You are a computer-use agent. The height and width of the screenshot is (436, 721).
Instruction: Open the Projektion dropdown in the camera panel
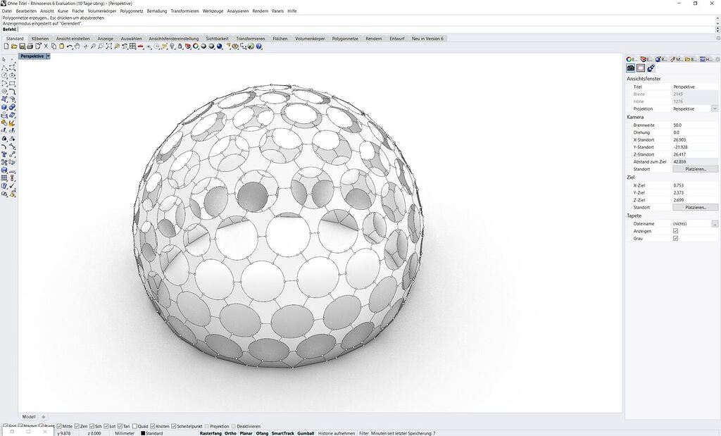point(714,108)
